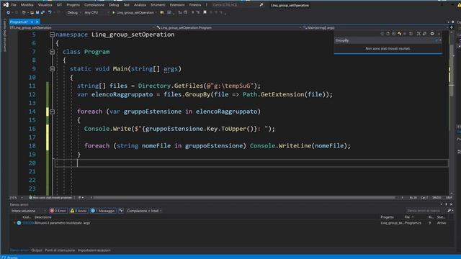Open the Estensioni menu
Image resolution: width=461 pixels, height=259 pixels.
(177, 5)
